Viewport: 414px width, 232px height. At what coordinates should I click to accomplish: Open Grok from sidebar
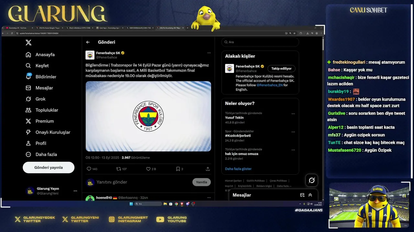pyautogui.click(x=36, y=99)
